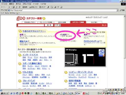
Task: Click the Stop loading icon
Action: point(13,7)
